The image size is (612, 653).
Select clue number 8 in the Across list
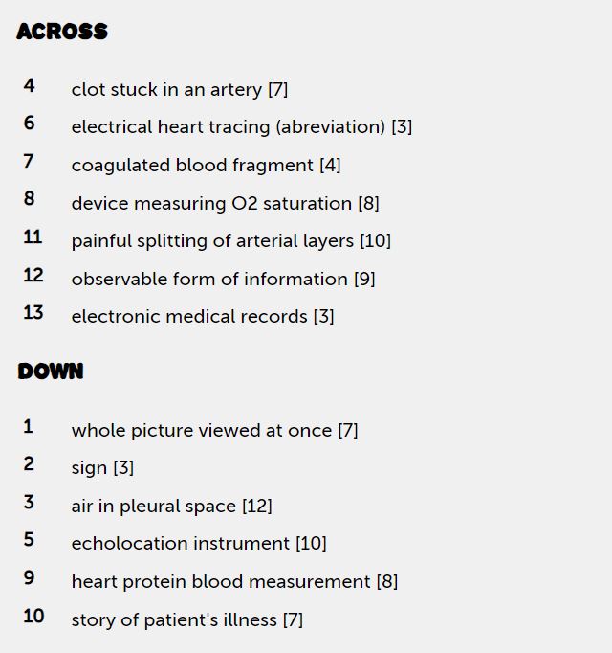pyautogui.click(x=29, y=199)
